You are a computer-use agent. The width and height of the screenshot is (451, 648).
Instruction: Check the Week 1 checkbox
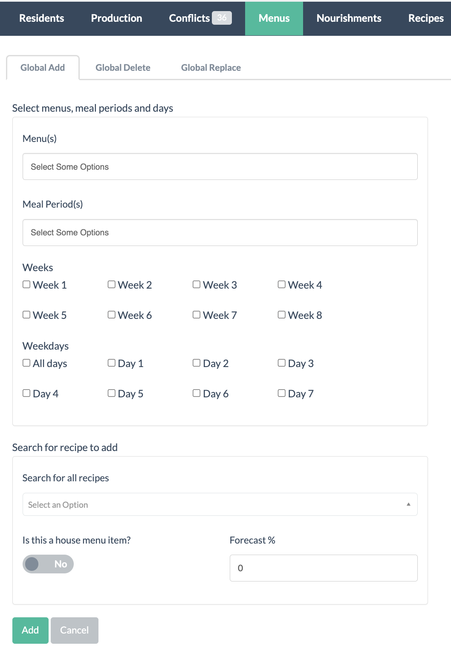[26, 284]
